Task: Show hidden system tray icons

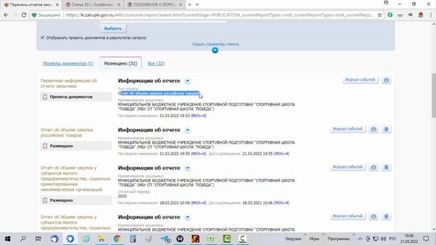Action: point(360,239)
